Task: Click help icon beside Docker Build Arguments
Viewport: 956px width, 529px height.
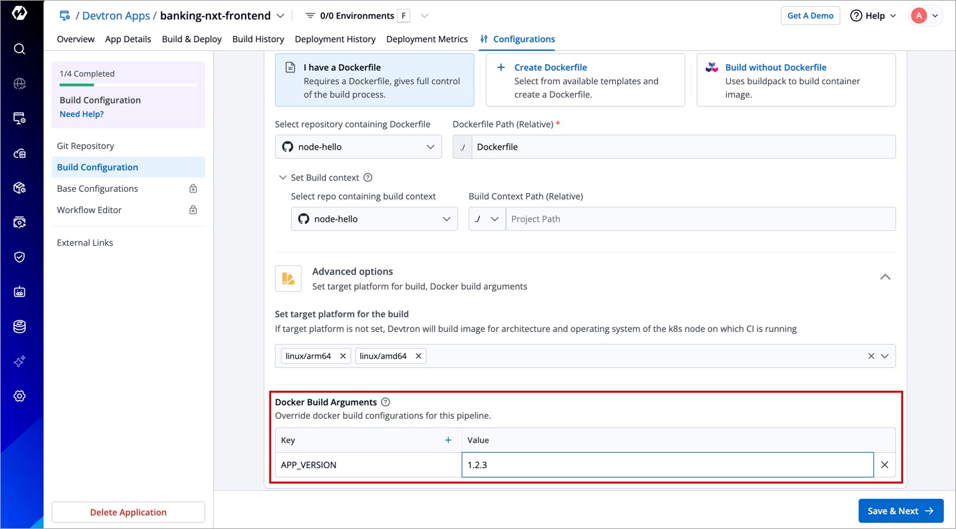Action: 385,402
